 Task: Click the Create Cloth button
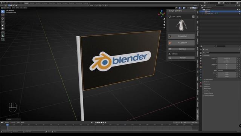point(182,36)
